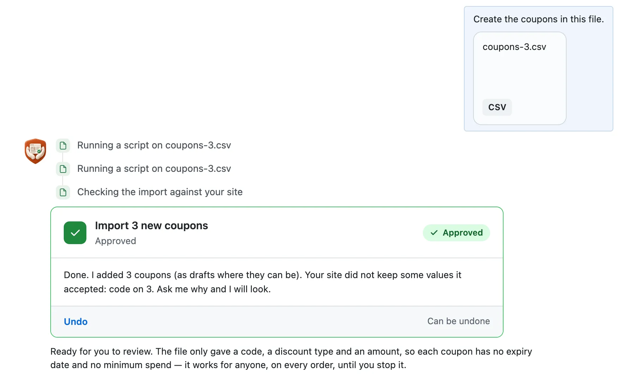Click the 'Ready for you to review' paragraph
The image size is (636, 389).
[291, 358]
